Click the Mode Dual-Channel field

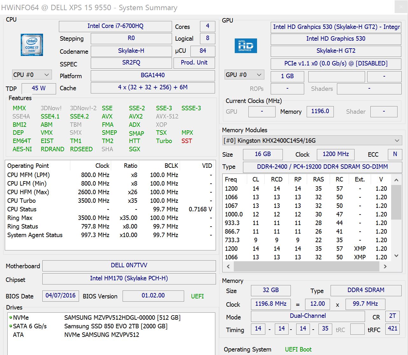click(308, 316)
